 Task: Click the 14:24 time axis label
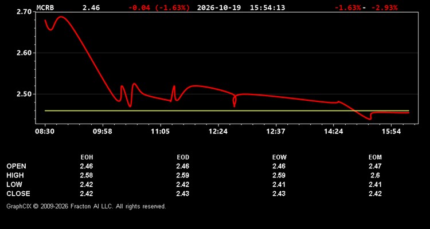click(x=333, y=132)
